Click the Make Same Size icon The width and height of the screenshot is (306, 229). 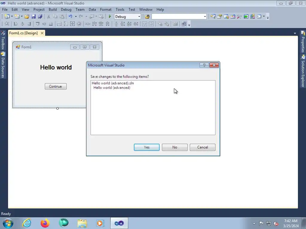72,24
